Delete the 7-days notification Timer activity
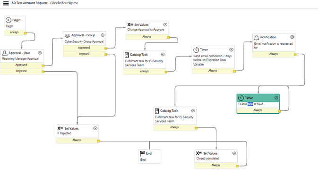Viewport: 318px width, 182px height. click(232, 50)
